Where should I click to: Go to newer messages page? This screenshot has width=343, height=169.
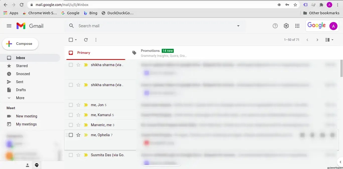point(307,40)
